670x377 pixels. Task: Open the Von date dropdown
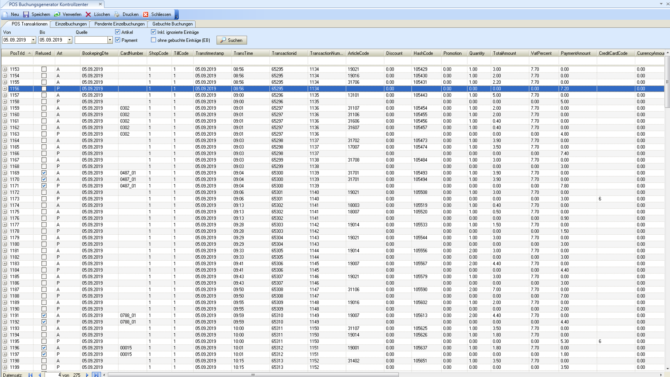tap(33, 40)
